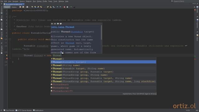Select the Thread completion ending with long stackSize
This screenshot has height=112, width=199.
pos(103,82)
